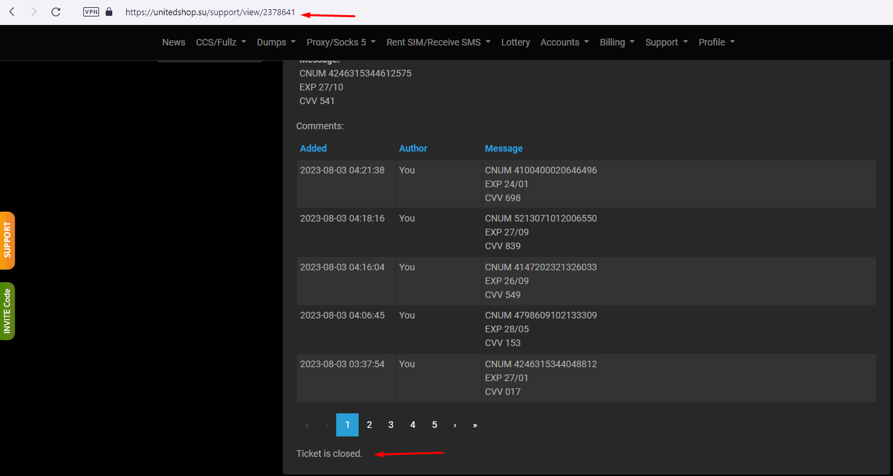Expand the Rent SIM/Receive SMS dropdown
The width and height of the screenshot is (893, 476).
(x=439, y=42)
